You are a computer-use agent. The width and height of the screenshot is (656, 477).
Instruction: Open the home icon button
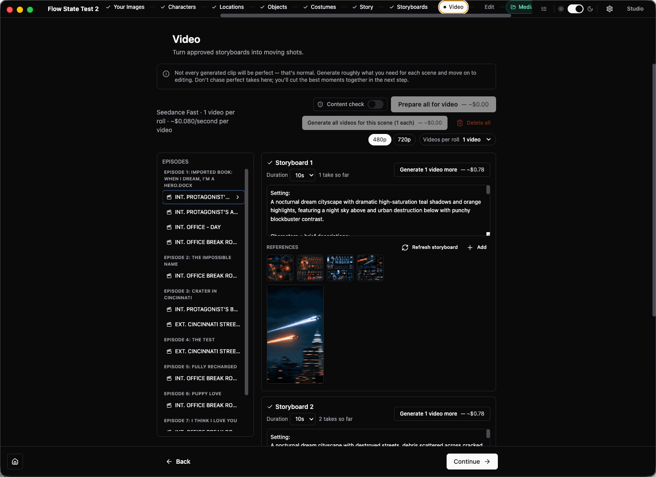[15, 462]
